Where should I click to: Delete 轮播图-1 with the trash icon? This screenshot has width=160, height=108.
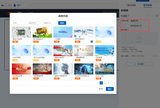point(157,16)
